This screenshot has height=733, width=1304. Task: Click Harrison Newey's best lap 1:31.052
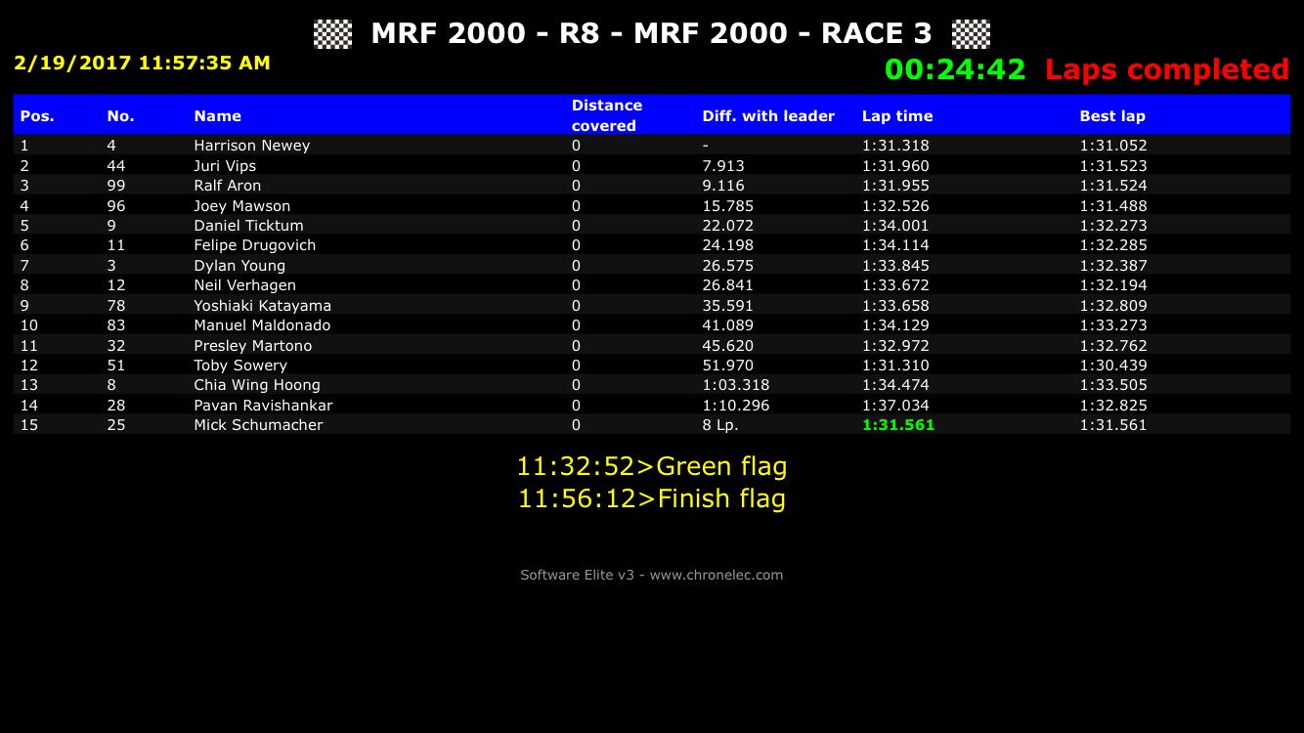coord(1113,146)
